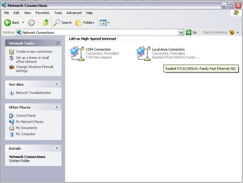
Task: Click the 1394 Connection name label
Action: (x=98, y=49)
